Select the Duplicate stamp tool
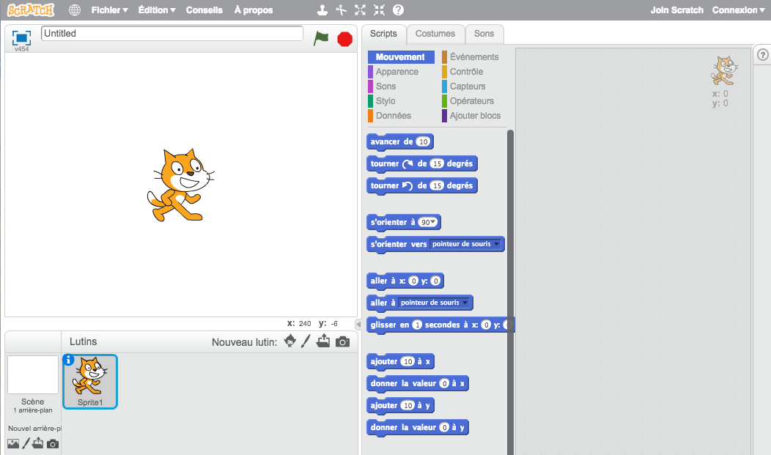Image resolution: width=771 pixels, height=455 pixels. (x=322, y=10)
